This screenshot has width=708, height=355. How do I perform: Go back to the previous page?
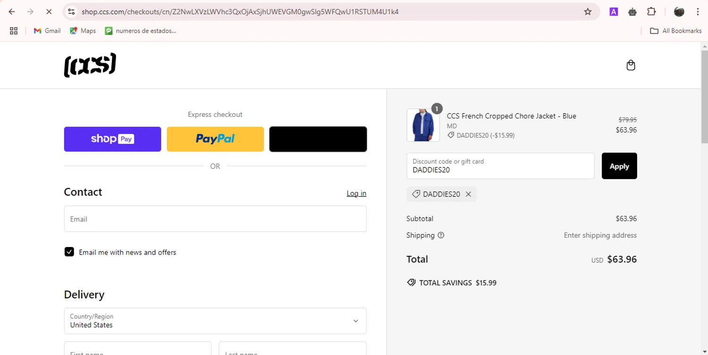point(12,12)
